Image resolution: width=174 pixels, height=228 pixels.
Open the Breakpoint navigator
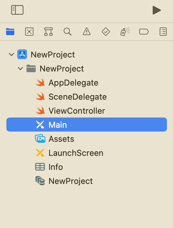point(144,32)
